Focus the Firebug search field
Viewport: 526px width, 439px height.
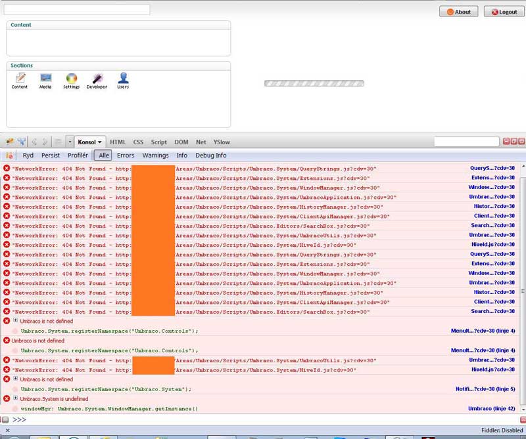tap(466, 142)
